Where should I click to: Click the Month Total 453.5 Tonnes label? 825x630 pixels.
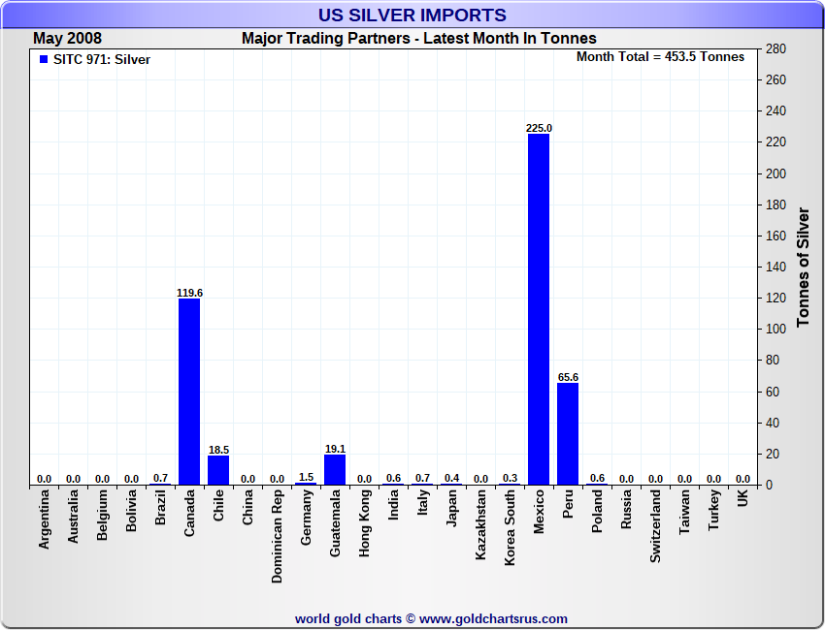coord(660,57)
